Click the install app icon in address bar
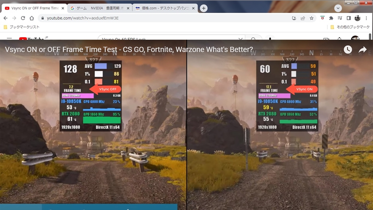This screenshot has width=373, height=210. pyautogui.click(x=294, y=18)
